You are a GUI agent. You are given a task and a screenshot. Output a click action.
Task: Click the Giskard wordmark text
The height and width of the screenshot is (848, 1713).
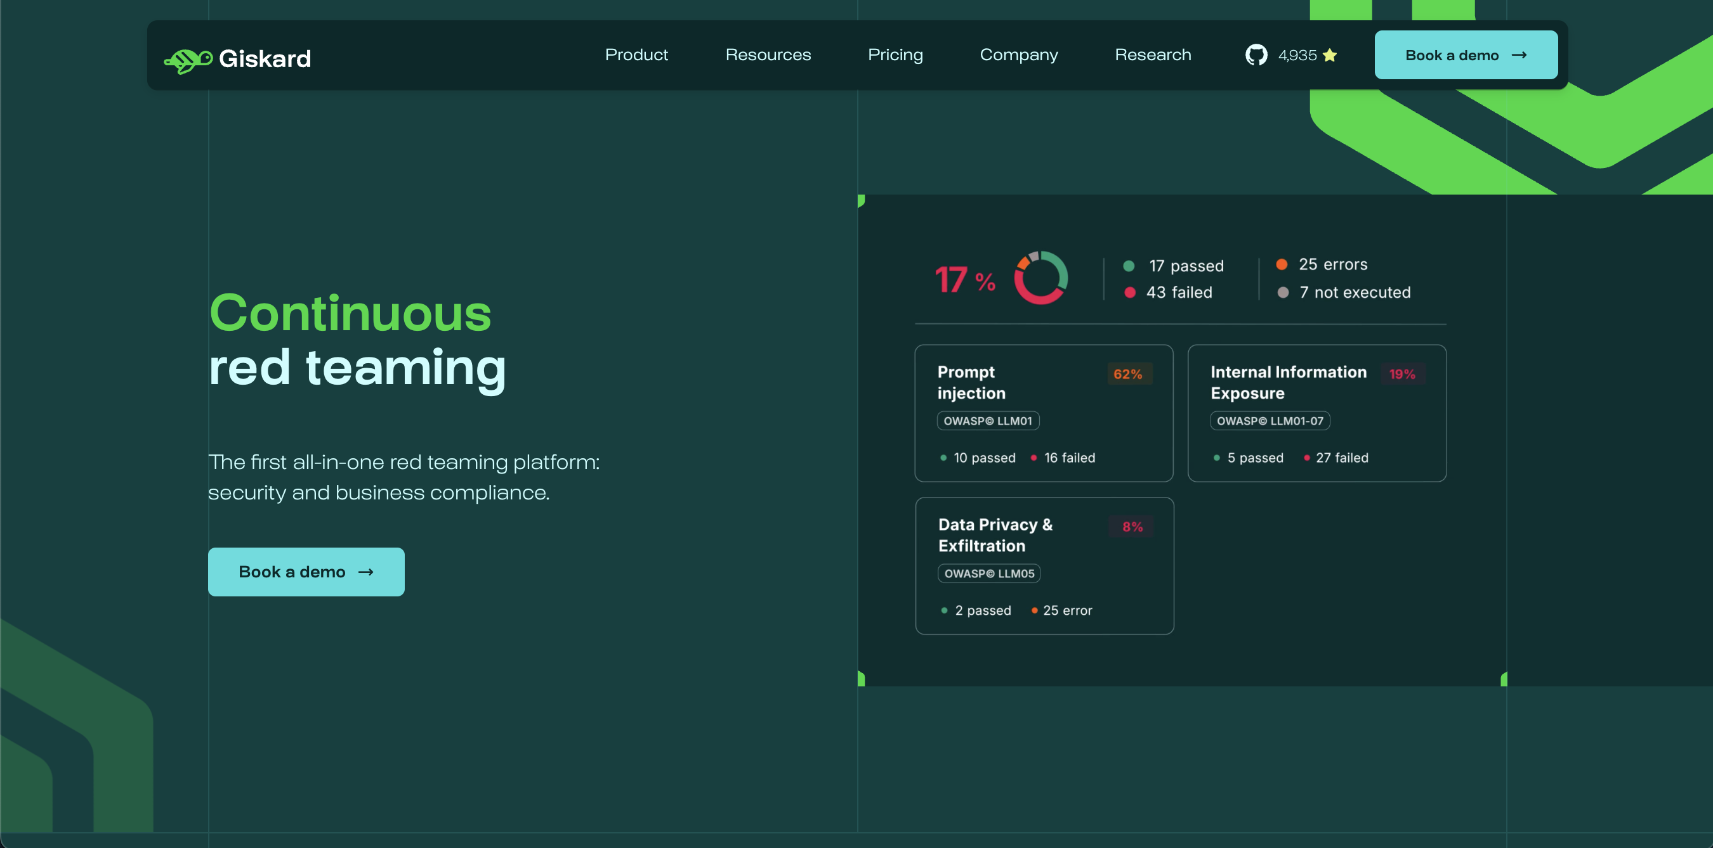265,59
